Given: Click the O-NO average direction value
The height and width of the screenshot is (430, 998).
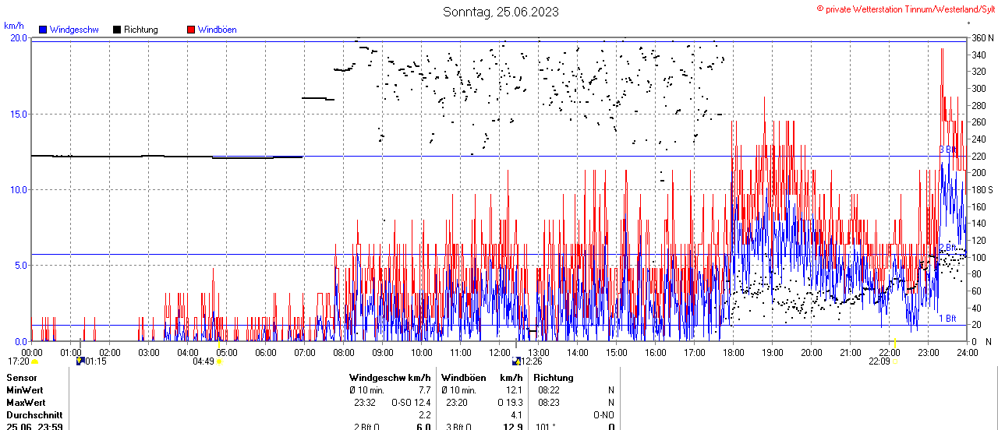Looking at the screenshot, I should click(x=603, y=415).
